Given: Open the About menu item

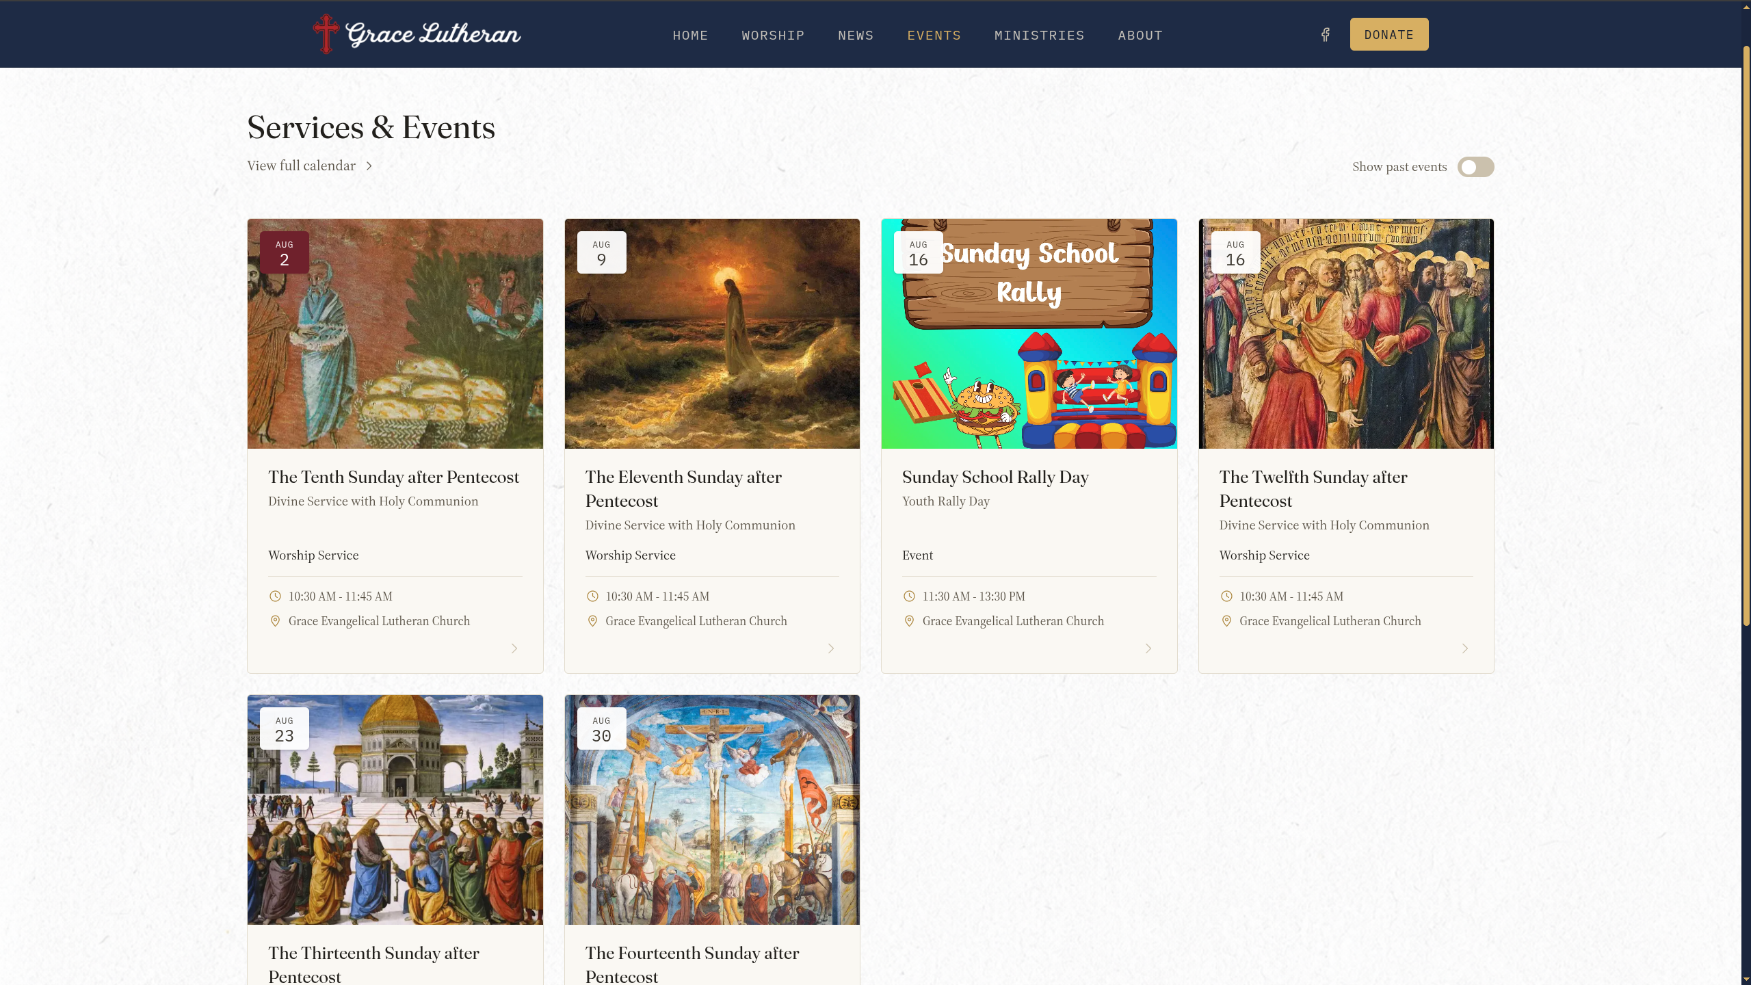Looking at the screenshot, I should (1140, 35).
